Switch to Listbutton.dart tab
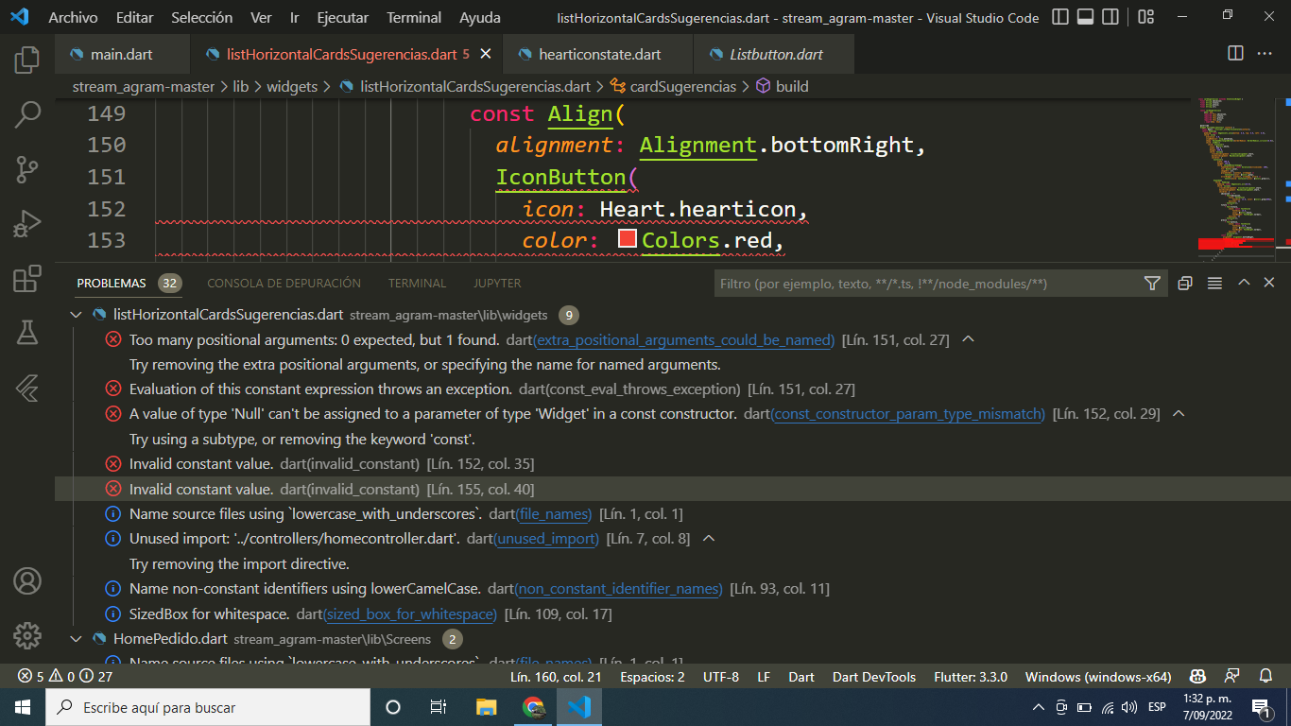Viewport: 1291px width, 726px height. pos(776,54)
